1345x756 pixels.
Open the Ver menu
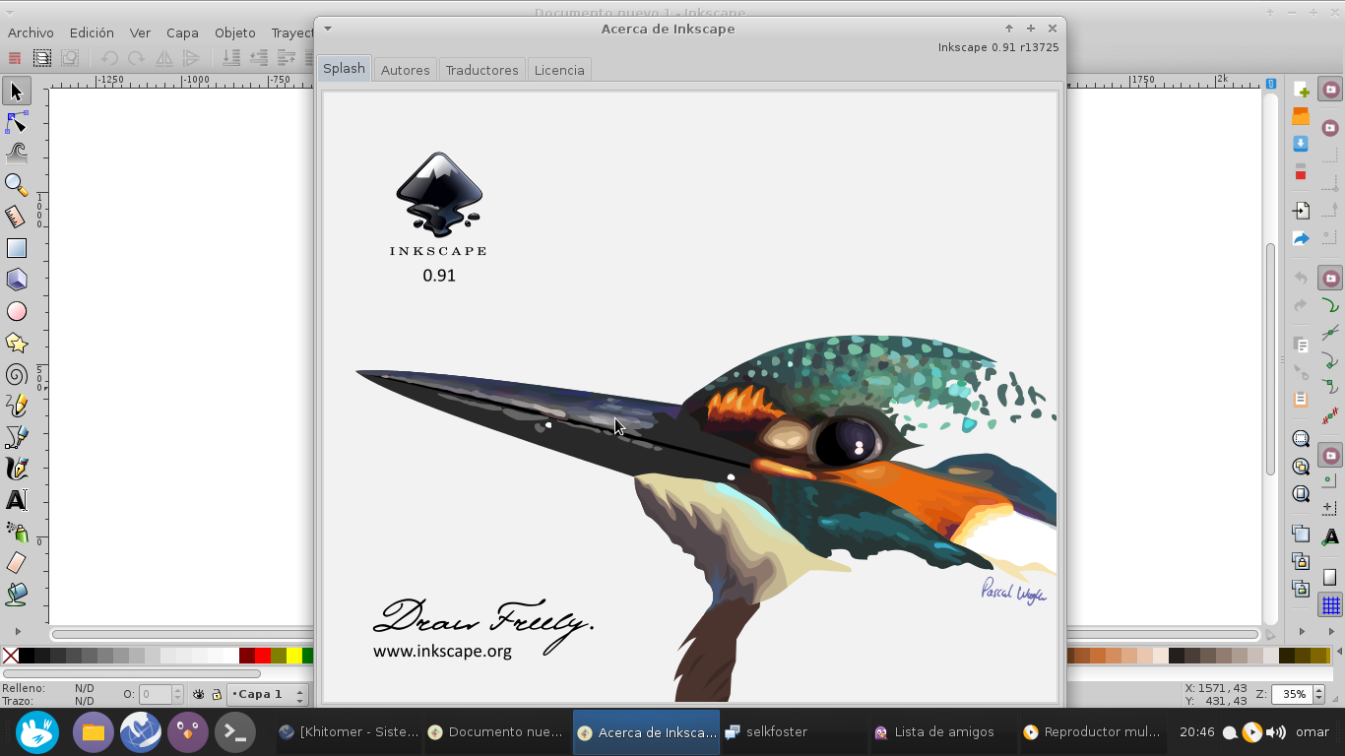point(140,32)
